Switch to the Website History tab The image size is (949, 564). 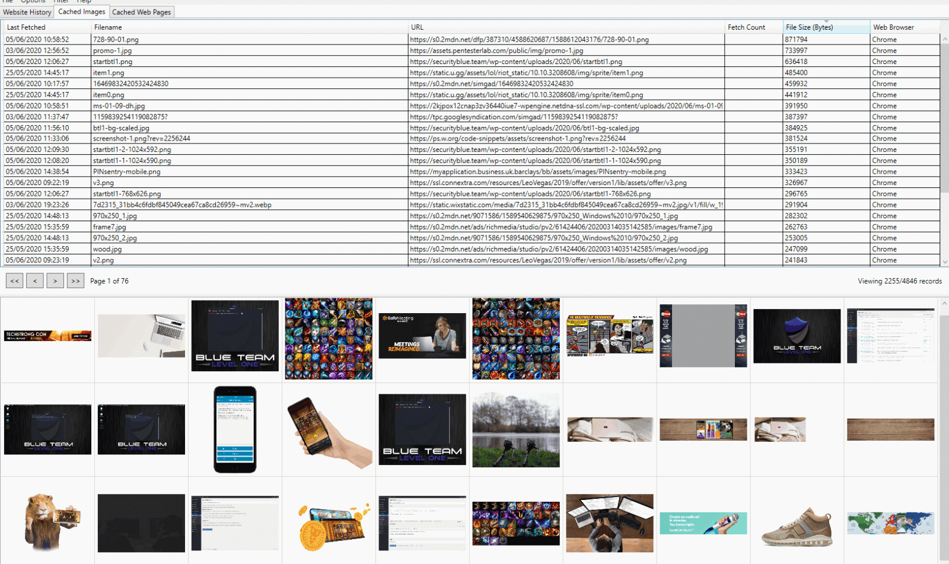[27, 12]
